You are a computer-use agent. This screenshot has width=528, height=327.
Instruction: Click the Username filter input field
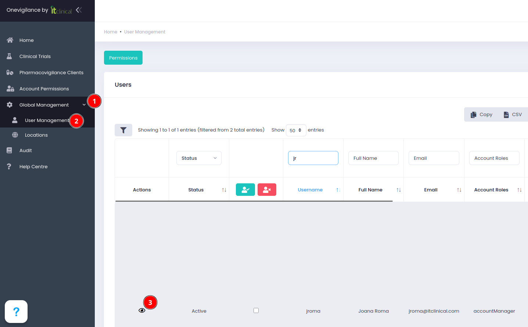[313, 158]
